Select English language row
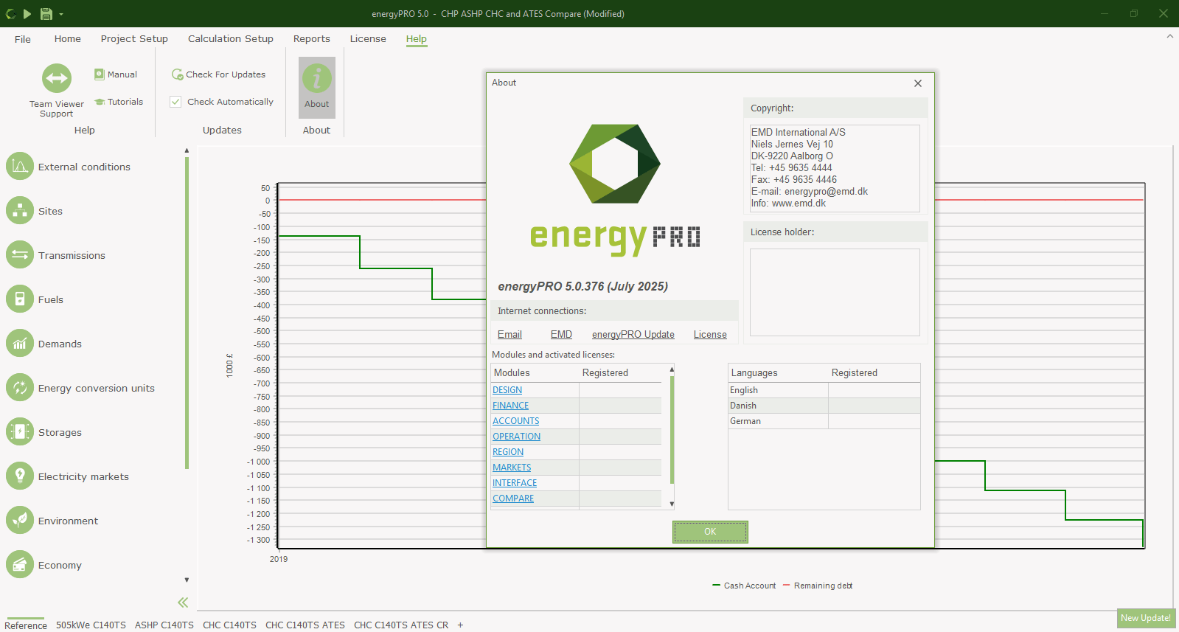The height and width of the screenshot is (632, 1179). [x=824, y=390]
